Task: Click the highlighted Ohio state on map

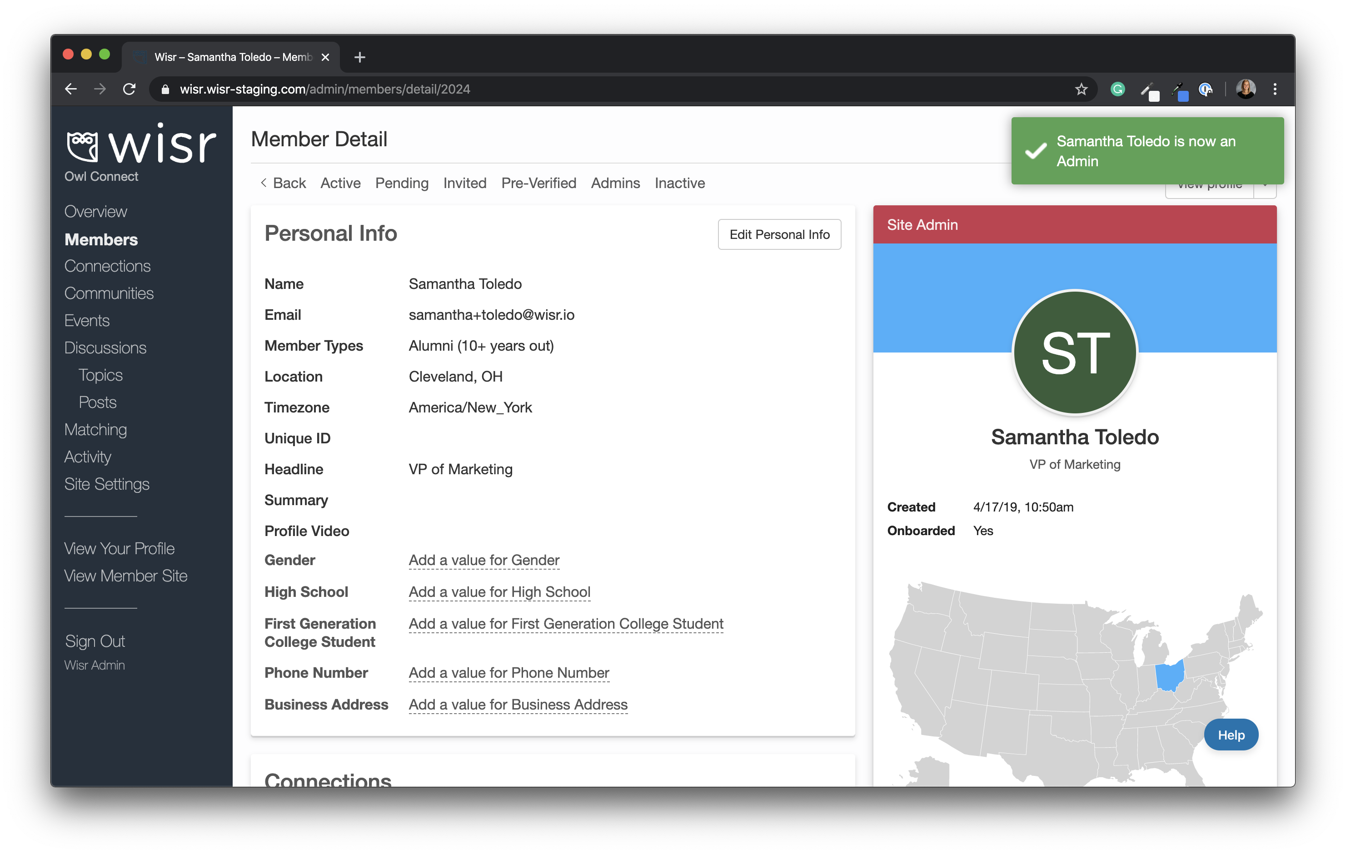Action: 1169,675
